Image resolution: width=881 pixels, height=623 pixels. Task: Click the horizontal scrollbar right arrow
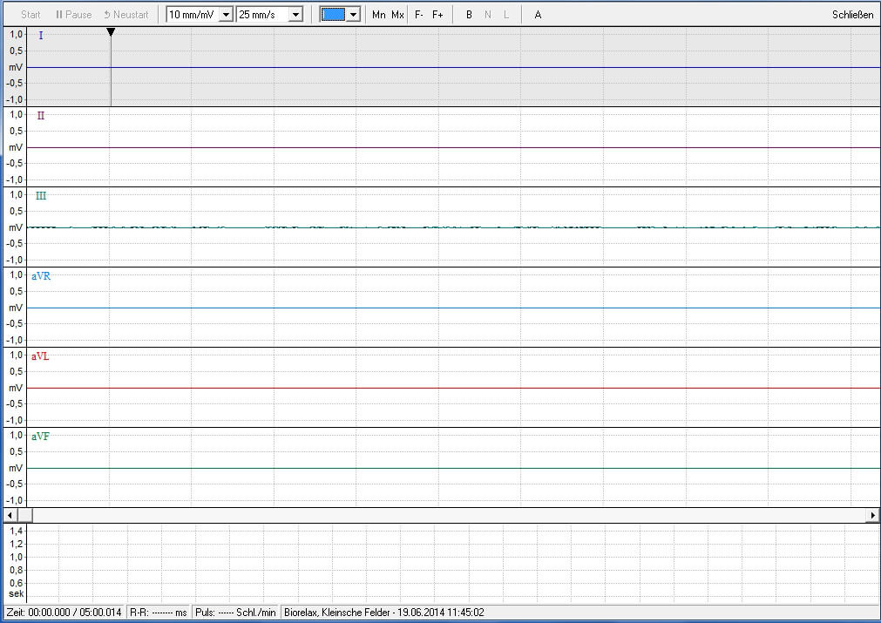pos(872,515)
